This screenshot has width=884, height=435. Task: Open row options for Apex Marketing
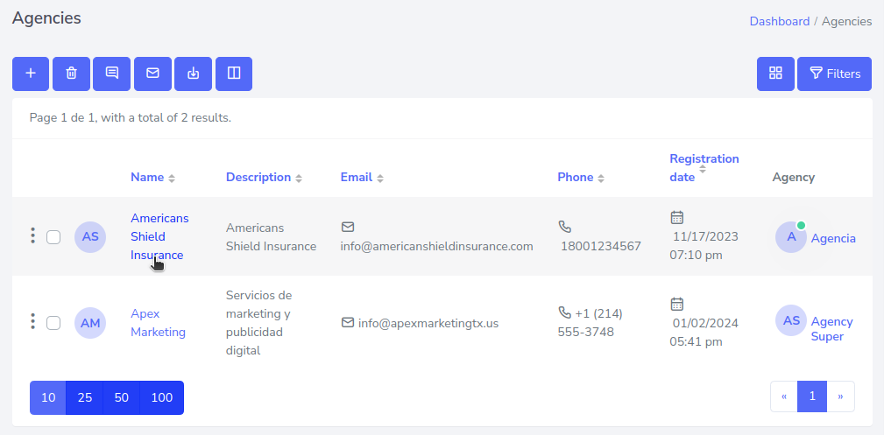click(x=32, y=321)
